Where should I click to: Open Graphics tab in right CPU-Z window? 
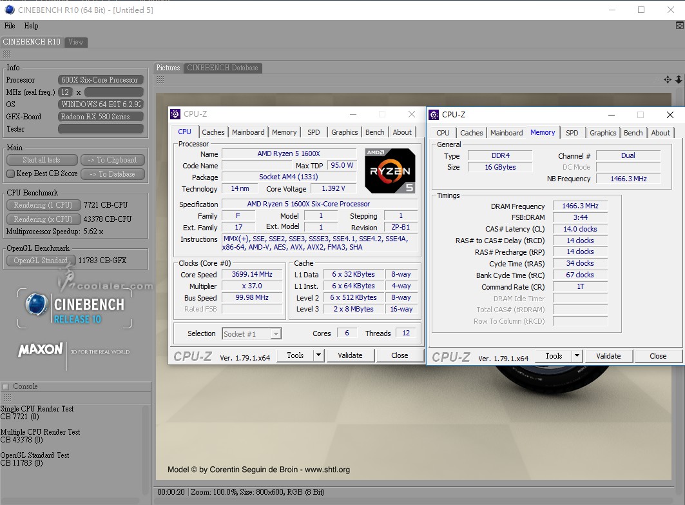click(603, 132)
